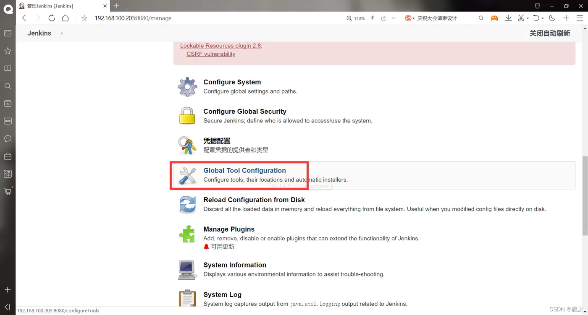Click the plus extensions icon in toolbar
588x315 pixels.
[x=566, y=18]
